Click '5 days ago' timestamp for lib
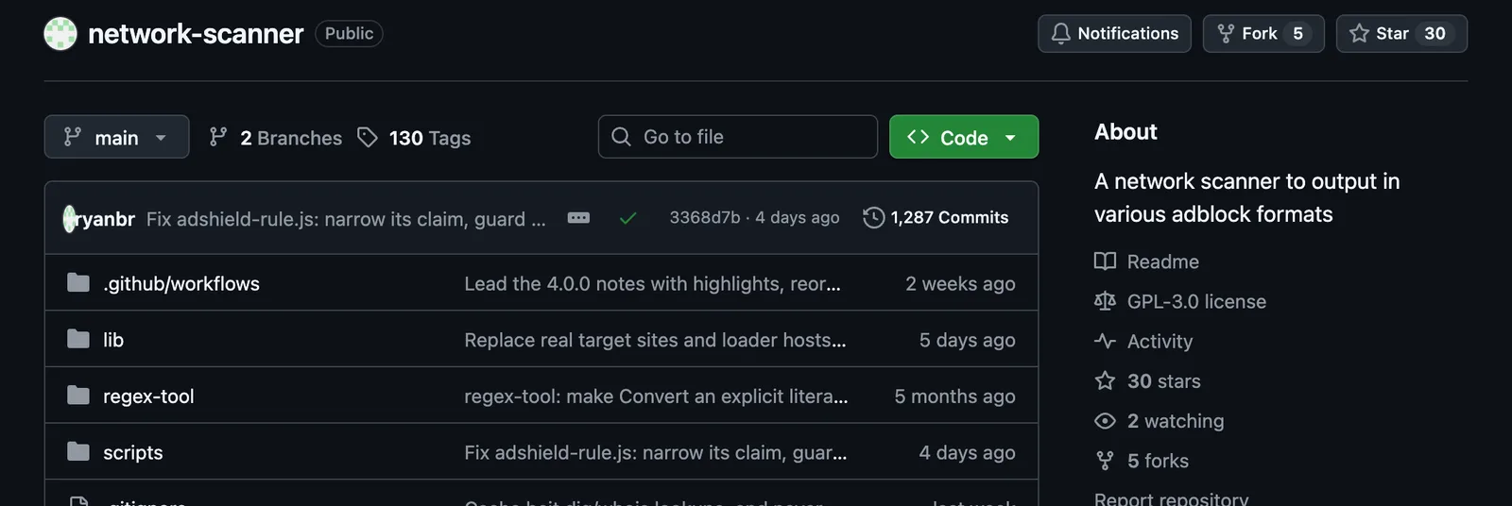Viewport: 1512px width, 506px height. pyautogui.click(x=967, y=340)
